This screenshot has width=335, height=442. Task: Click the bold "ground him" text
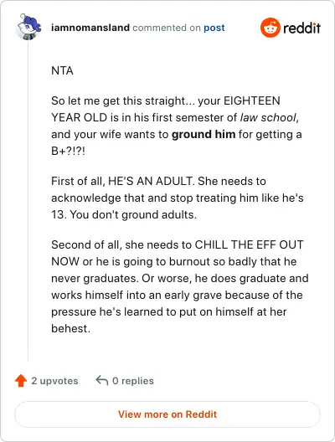point(204,135)
